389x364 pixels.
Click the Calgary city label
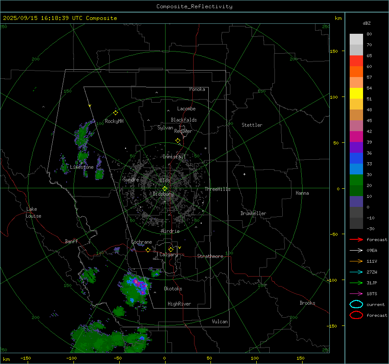(169, 254)
